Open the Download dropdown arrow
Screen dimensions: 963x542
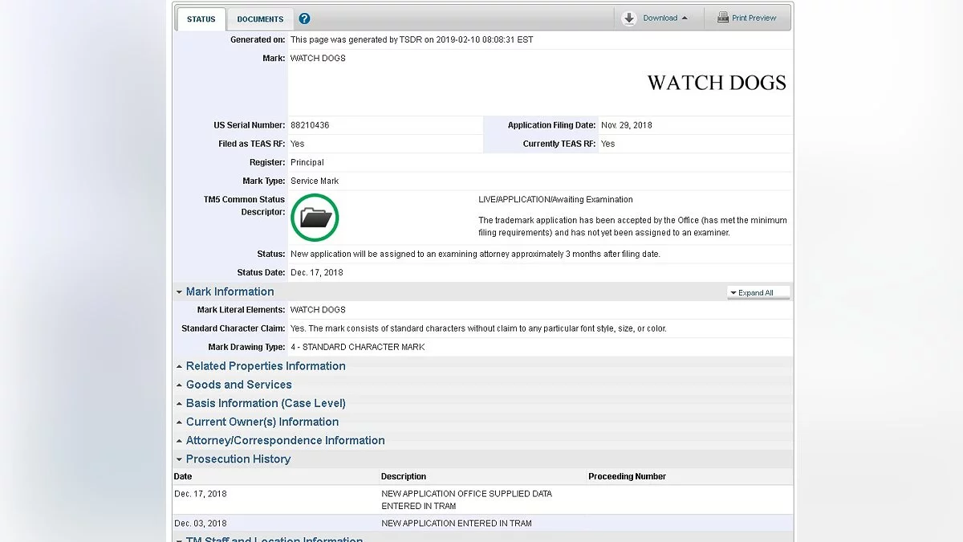pyautogui.click(x=685, y=18)
